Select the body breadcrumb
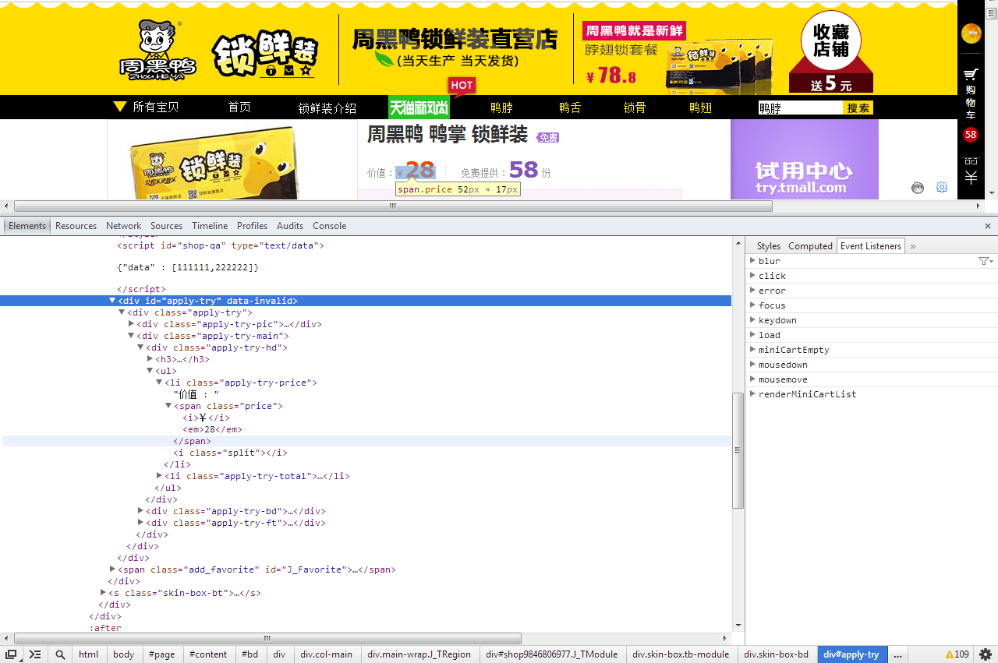Screen dimensions: 998x663 click(x=123, y=654)
